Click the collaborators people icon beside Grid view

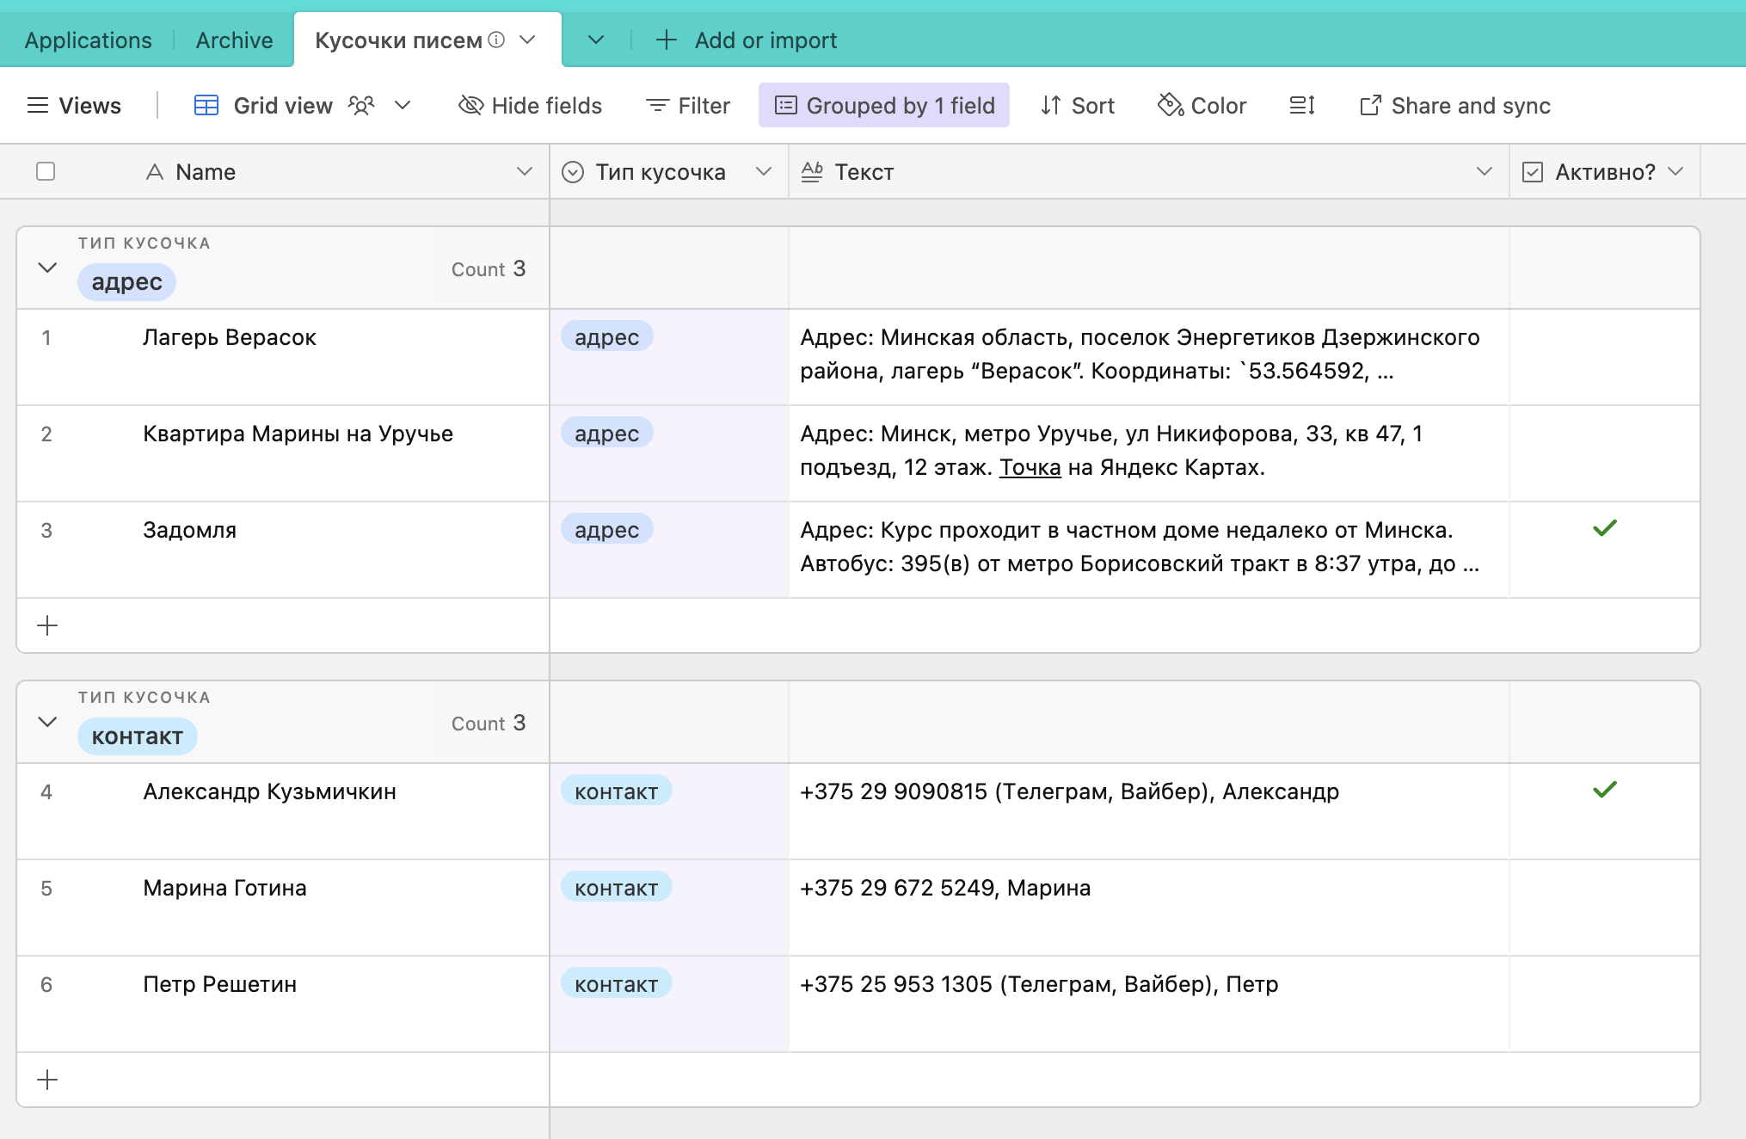(x=361, y=106)
